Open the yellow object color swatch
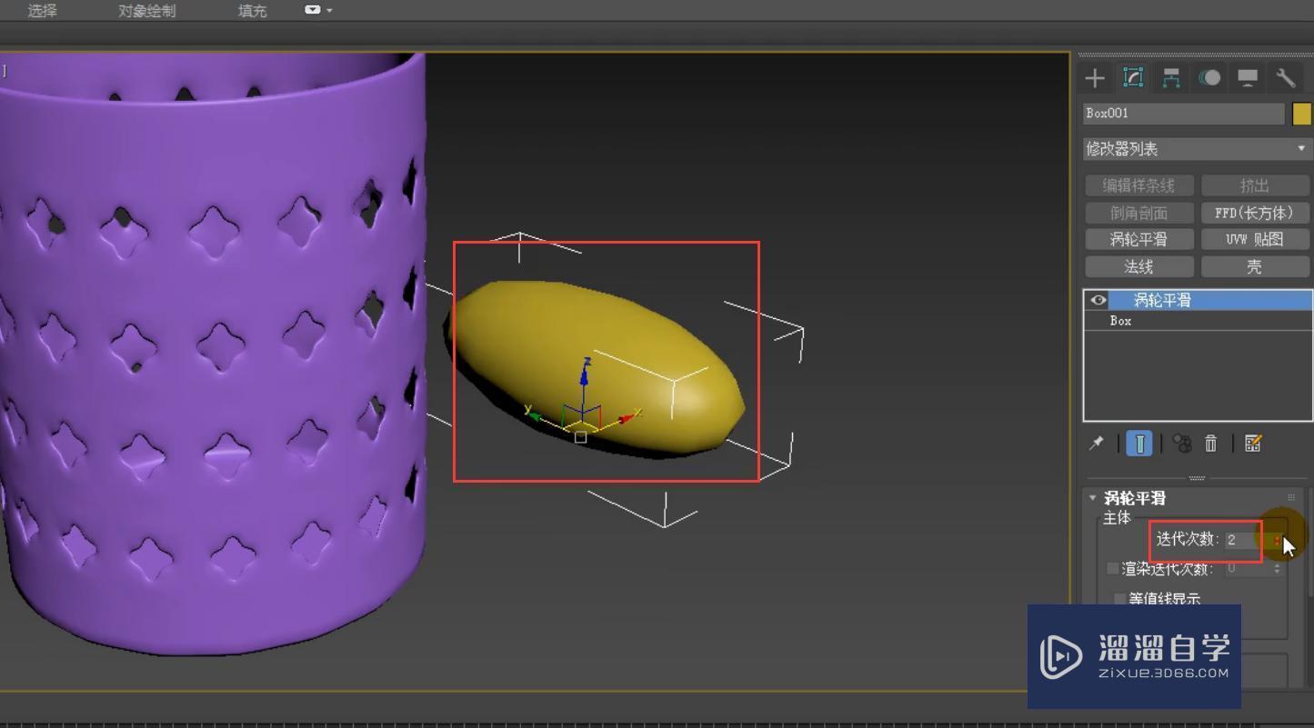 click(x=1302, y=114)
